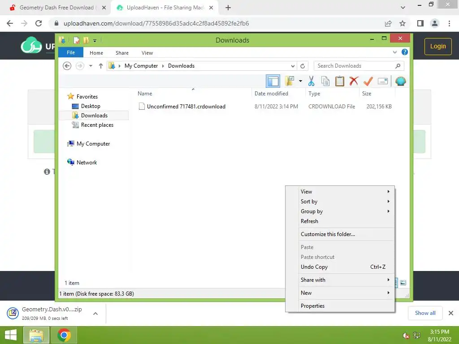The image size is (459, 344).
Task: Open the folder options dropdown arrow in toolbar
Action: pyautogui.click(x=300, y=81)
